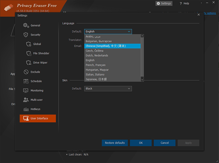Click the Multi-user people icon
Image resolution: width=219 pixels, height=163 pixels.
coord(26,100)
